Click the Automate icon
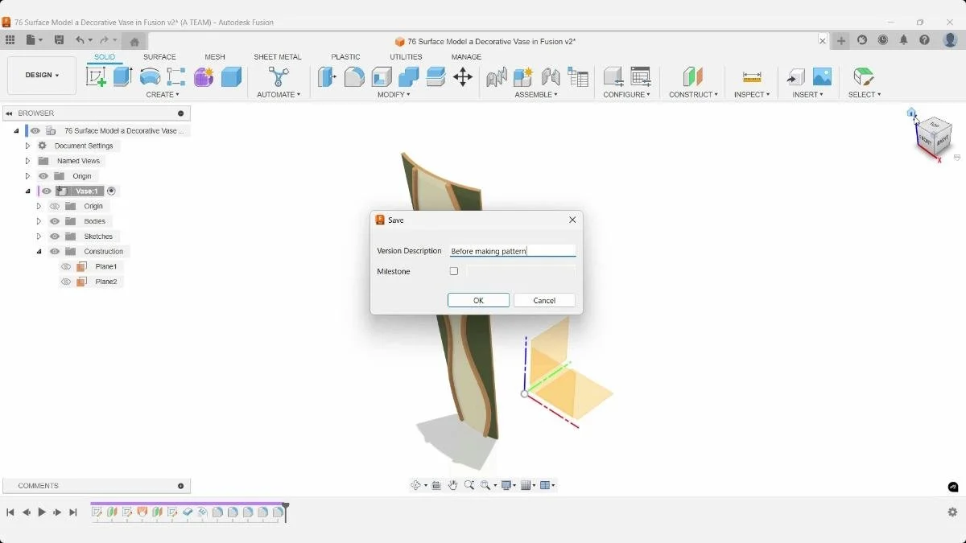Screen dimensions: 966x543 click(279, 76)
